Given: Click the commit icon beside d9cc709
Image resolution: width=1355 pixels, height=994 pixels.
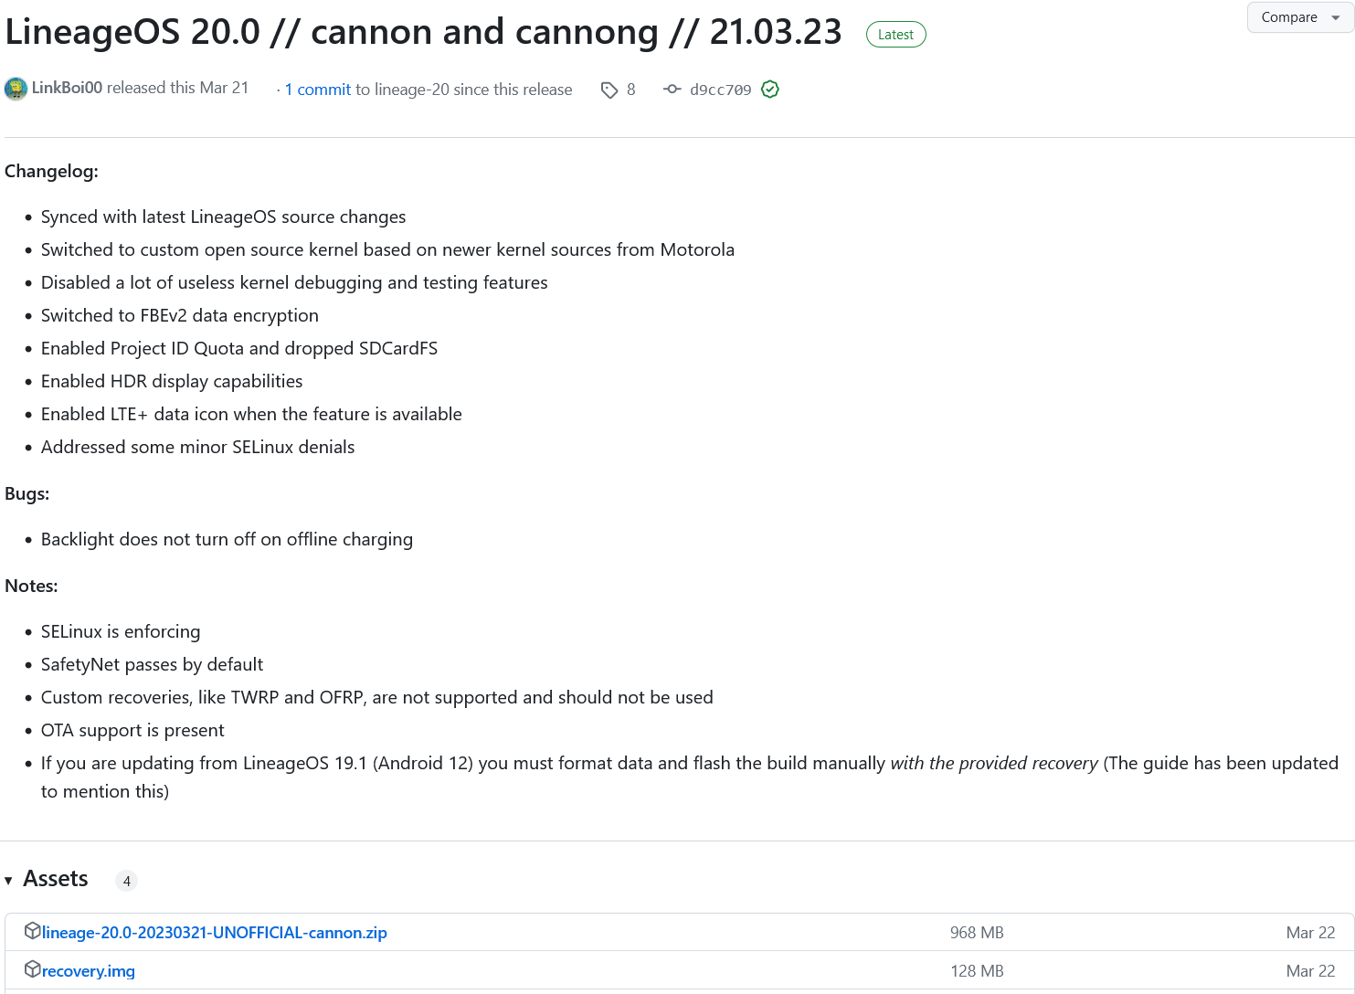Looking at the screenshot, I should click(x=672, y=89).
